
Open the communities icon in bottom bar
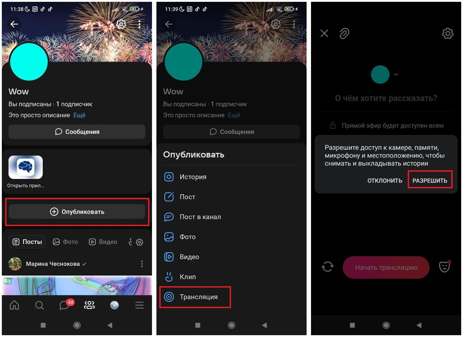coord(89,305)
